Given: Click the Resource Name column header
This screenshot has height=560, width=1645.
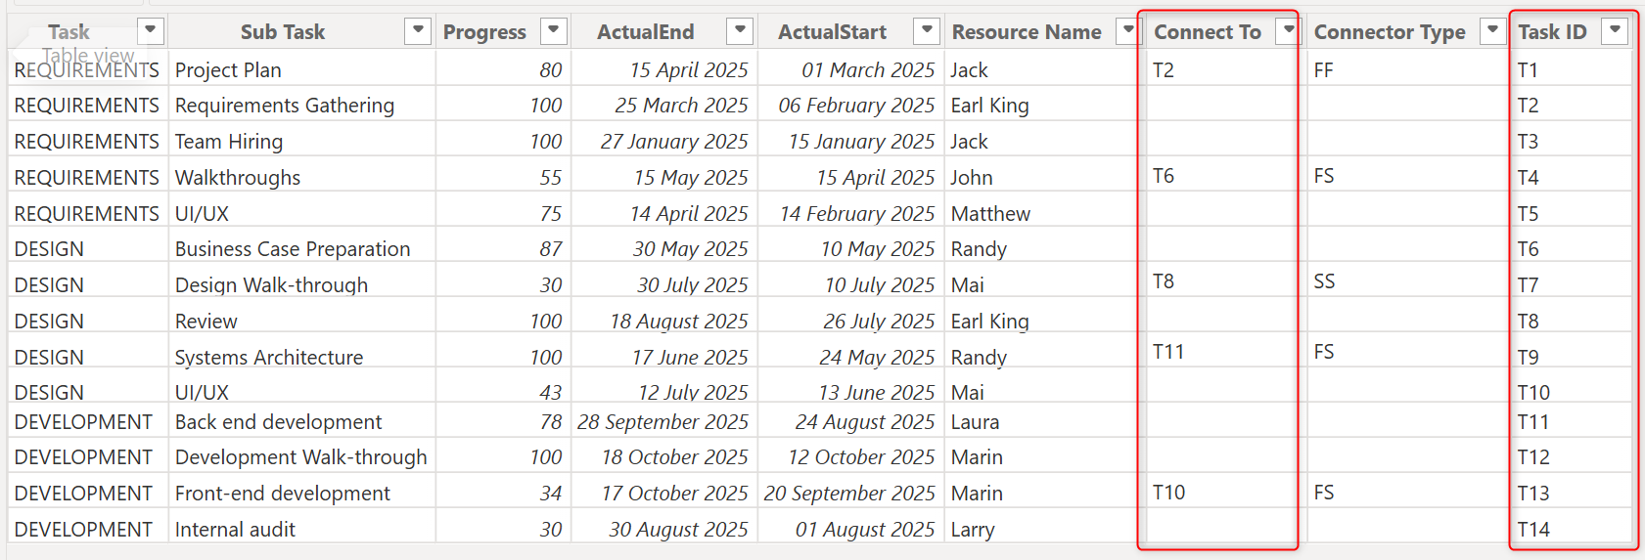Looking at the screenshot, I should [1026, 32].
